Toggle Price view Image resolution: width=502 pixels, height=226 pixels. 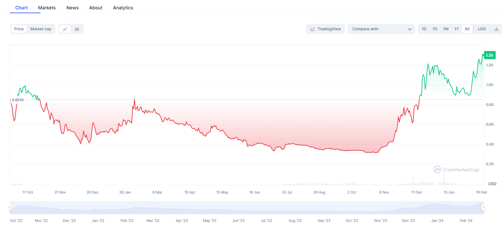pos(19,29)
